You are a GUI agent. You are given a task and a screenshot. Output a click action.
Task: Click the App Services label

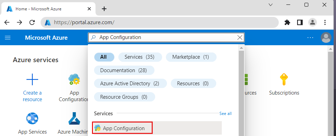pyautogui.click(x=32, y=132)
